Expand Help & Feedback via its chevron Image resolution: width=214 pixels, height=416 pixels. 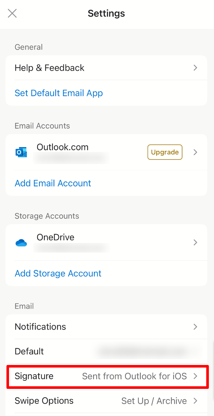[x=195, y=68]
